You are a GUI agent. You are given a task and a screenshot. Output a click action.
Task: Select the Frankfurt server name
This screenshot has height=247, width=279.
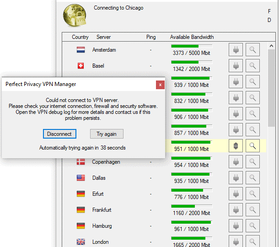tap(102, 210)
